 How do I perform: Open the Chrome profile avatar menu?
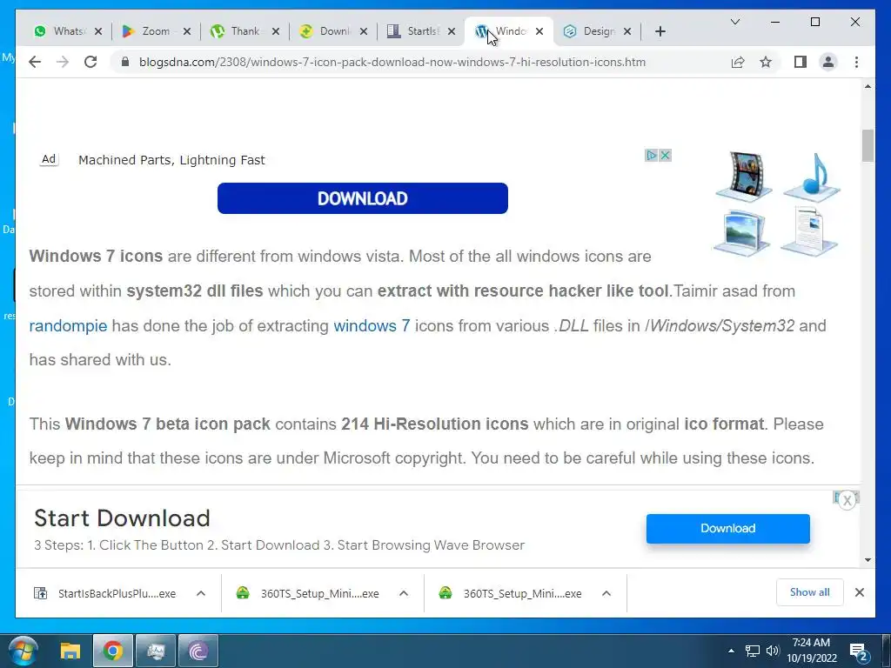[x=828, y=62]
